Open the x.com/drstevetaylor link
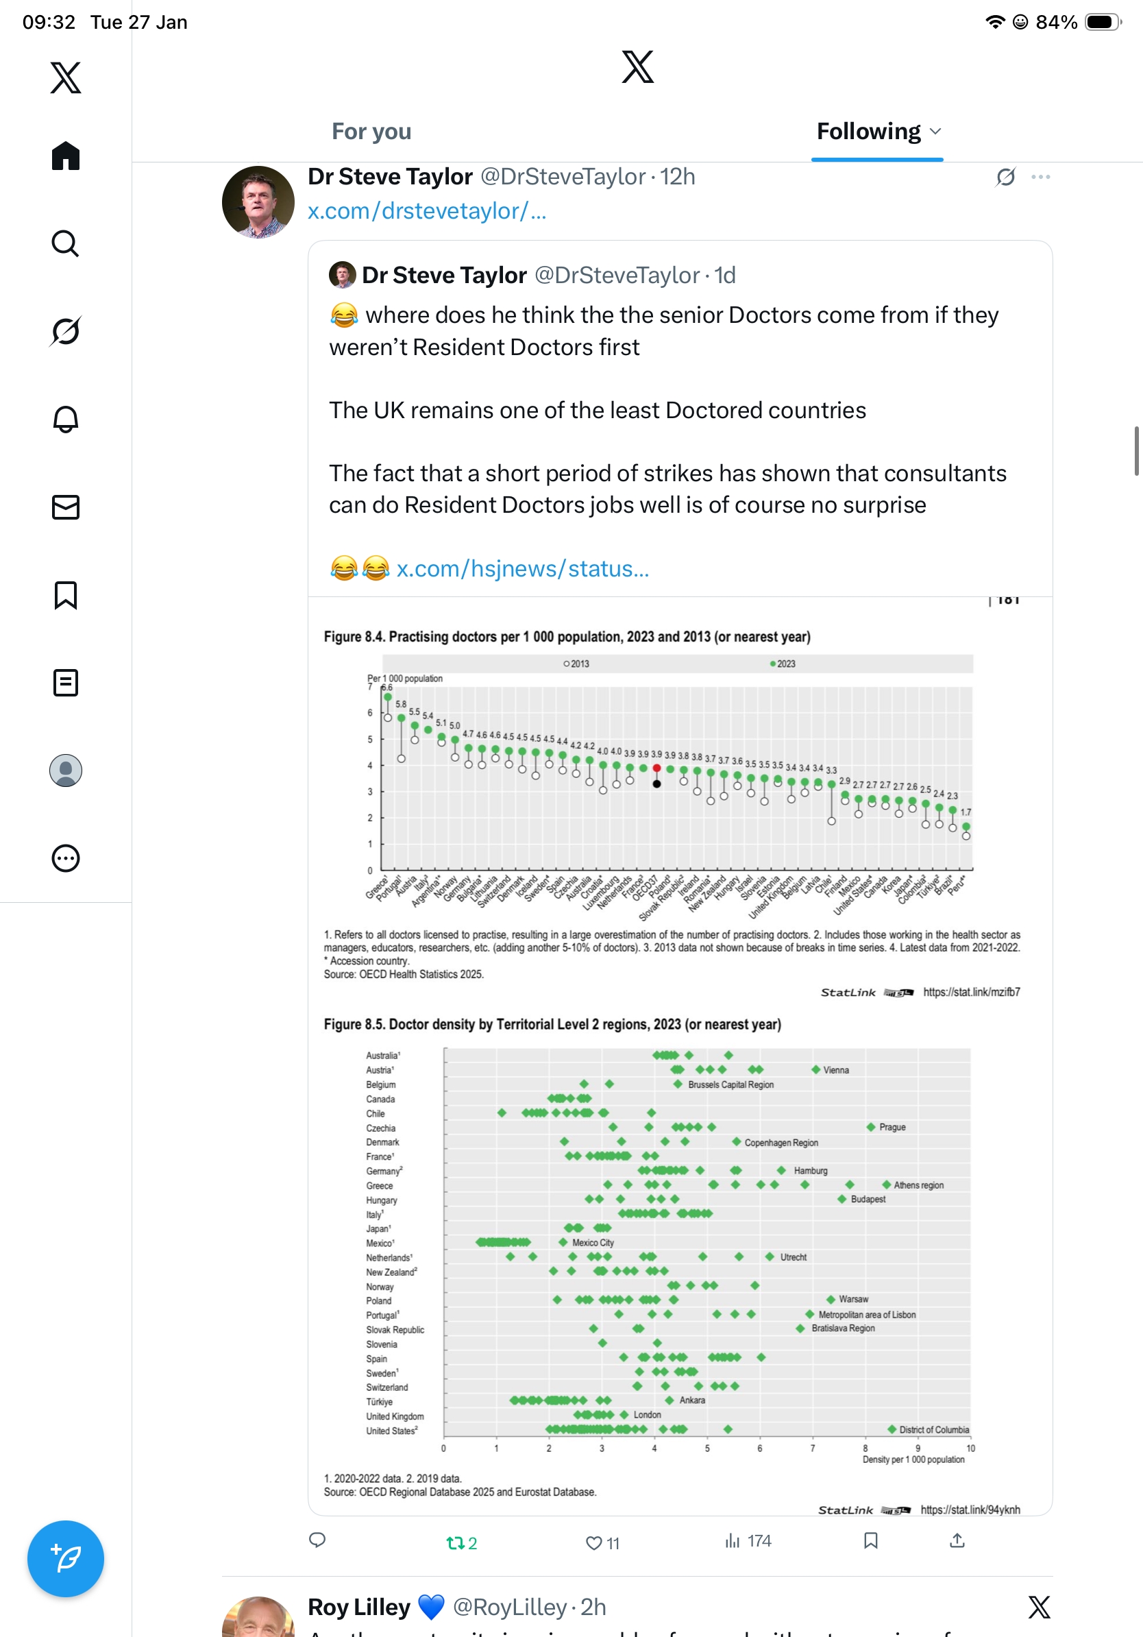Image resolution: width=1143 pixels, height=1637 pixels. pyautogui.click(x=427, y=211)
